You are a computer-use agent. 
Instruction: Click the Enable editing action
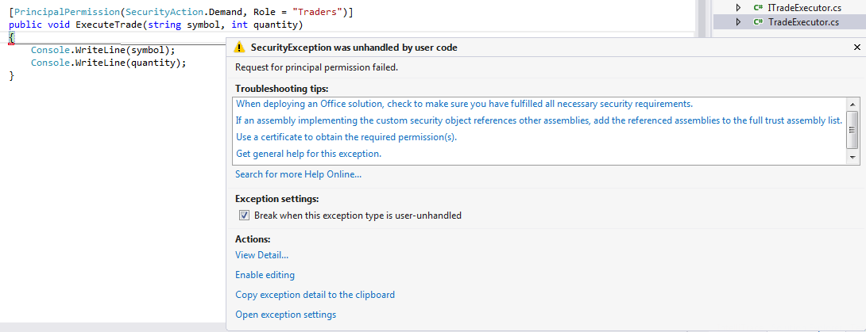pos(265,275)
